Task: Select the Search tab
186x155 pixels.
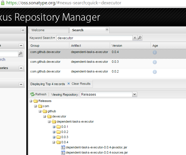Action: pyautogui.click(x=89, y=30)
